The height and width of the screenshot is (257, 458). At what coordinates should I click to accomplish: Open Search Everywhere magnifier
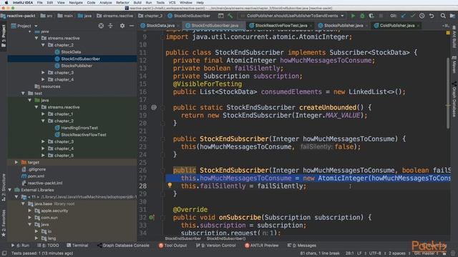coord(443,16)
